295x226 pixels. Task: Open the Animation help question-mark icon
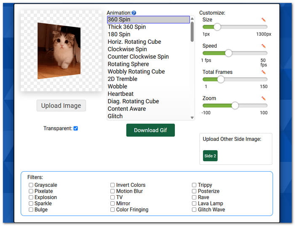pos(134,13)
